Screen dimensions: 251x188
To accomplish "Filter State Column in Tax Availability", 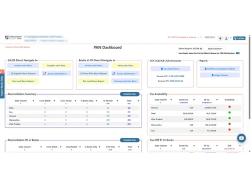I will tap(171, 100).
